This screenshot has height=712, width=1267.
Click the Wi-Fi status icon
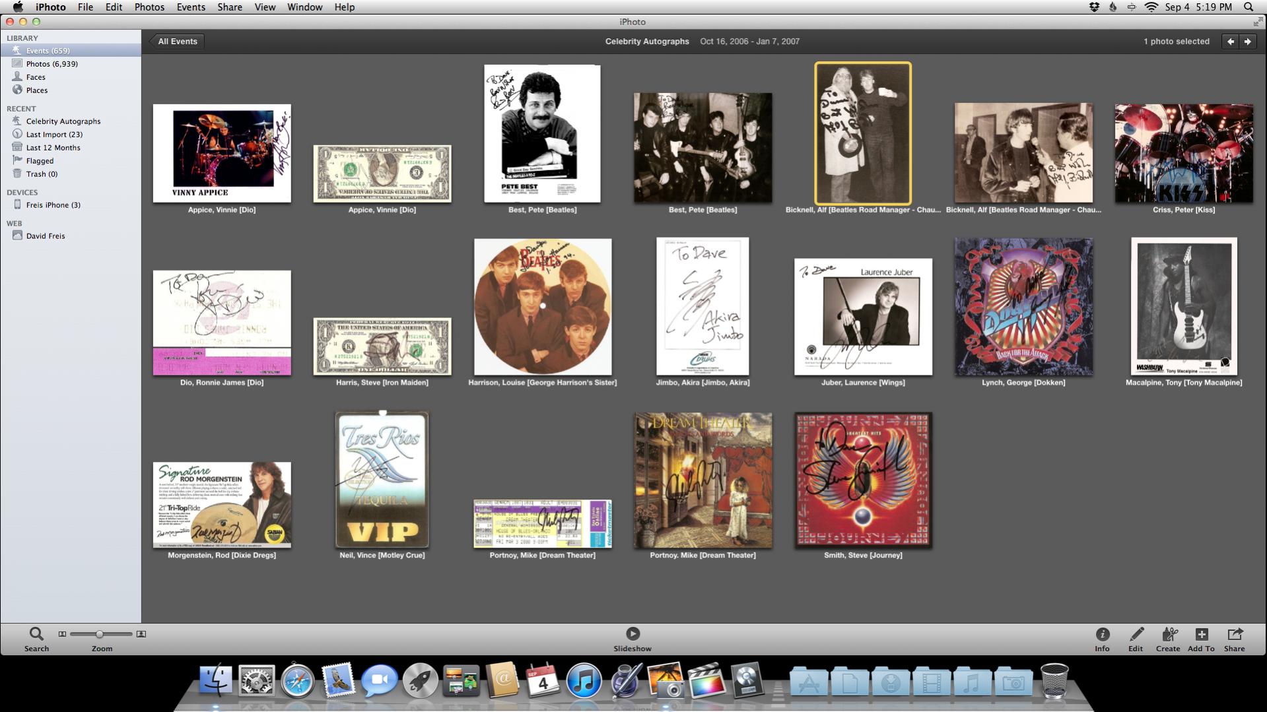pos(1151,7)
